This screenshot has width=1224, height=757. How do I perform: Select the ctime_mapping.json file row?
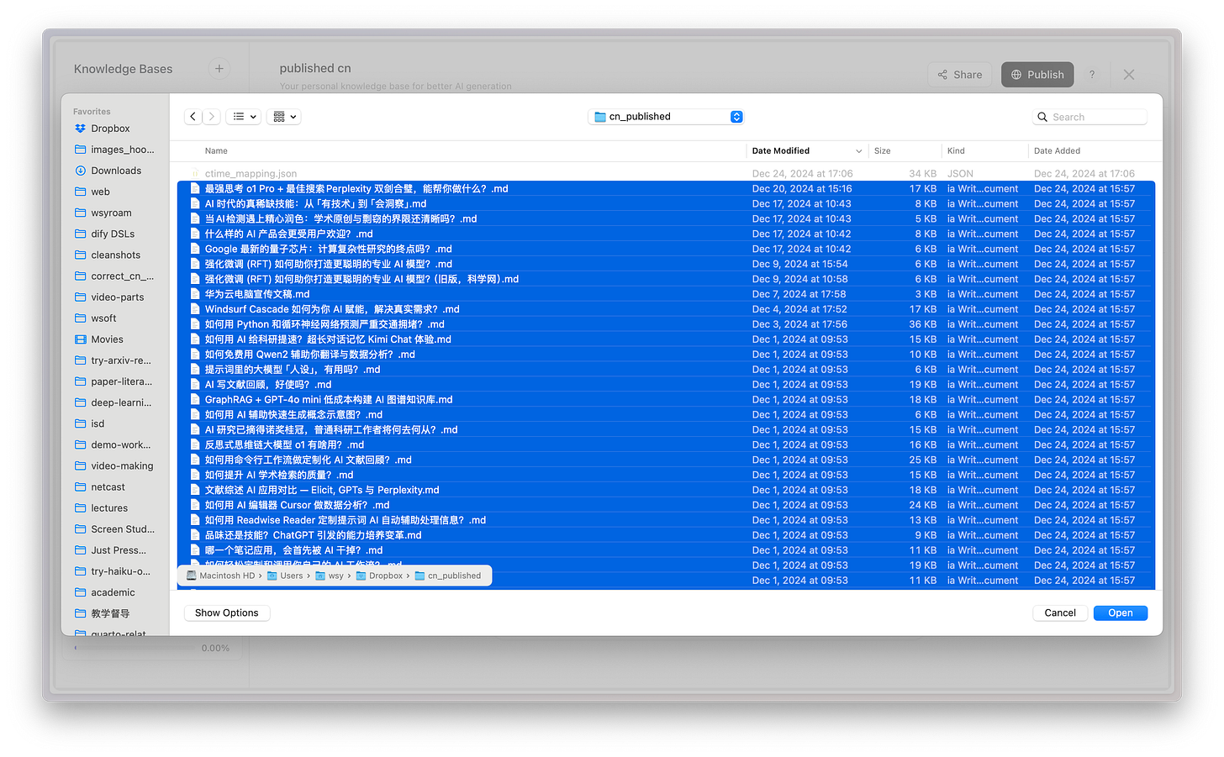click(x=666, y=174)
